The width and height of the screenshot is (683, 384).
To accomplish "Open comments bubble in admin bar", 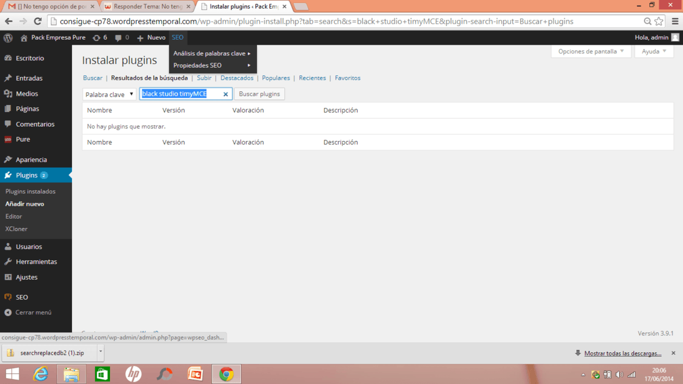I will point(122,37).
